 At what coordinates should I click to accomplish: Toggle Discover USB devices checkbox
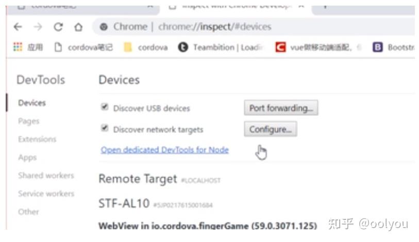tap(105, 107)
